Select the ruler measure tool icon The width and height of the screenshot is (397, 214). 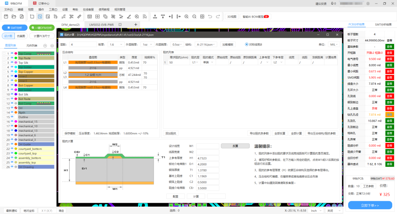(x=79, y=16)
